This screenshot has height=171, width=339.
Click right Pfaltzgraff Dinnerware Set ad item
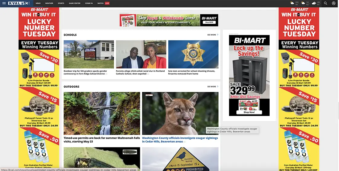click(299, 107)
